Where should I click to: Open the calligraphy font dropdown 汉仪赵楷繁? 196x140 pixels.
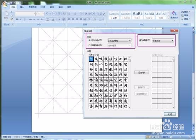(x=130, y=40)
